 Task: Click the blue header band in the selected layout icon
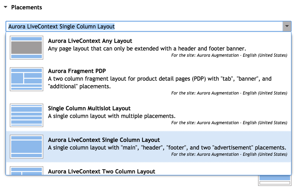coord(26,138)
